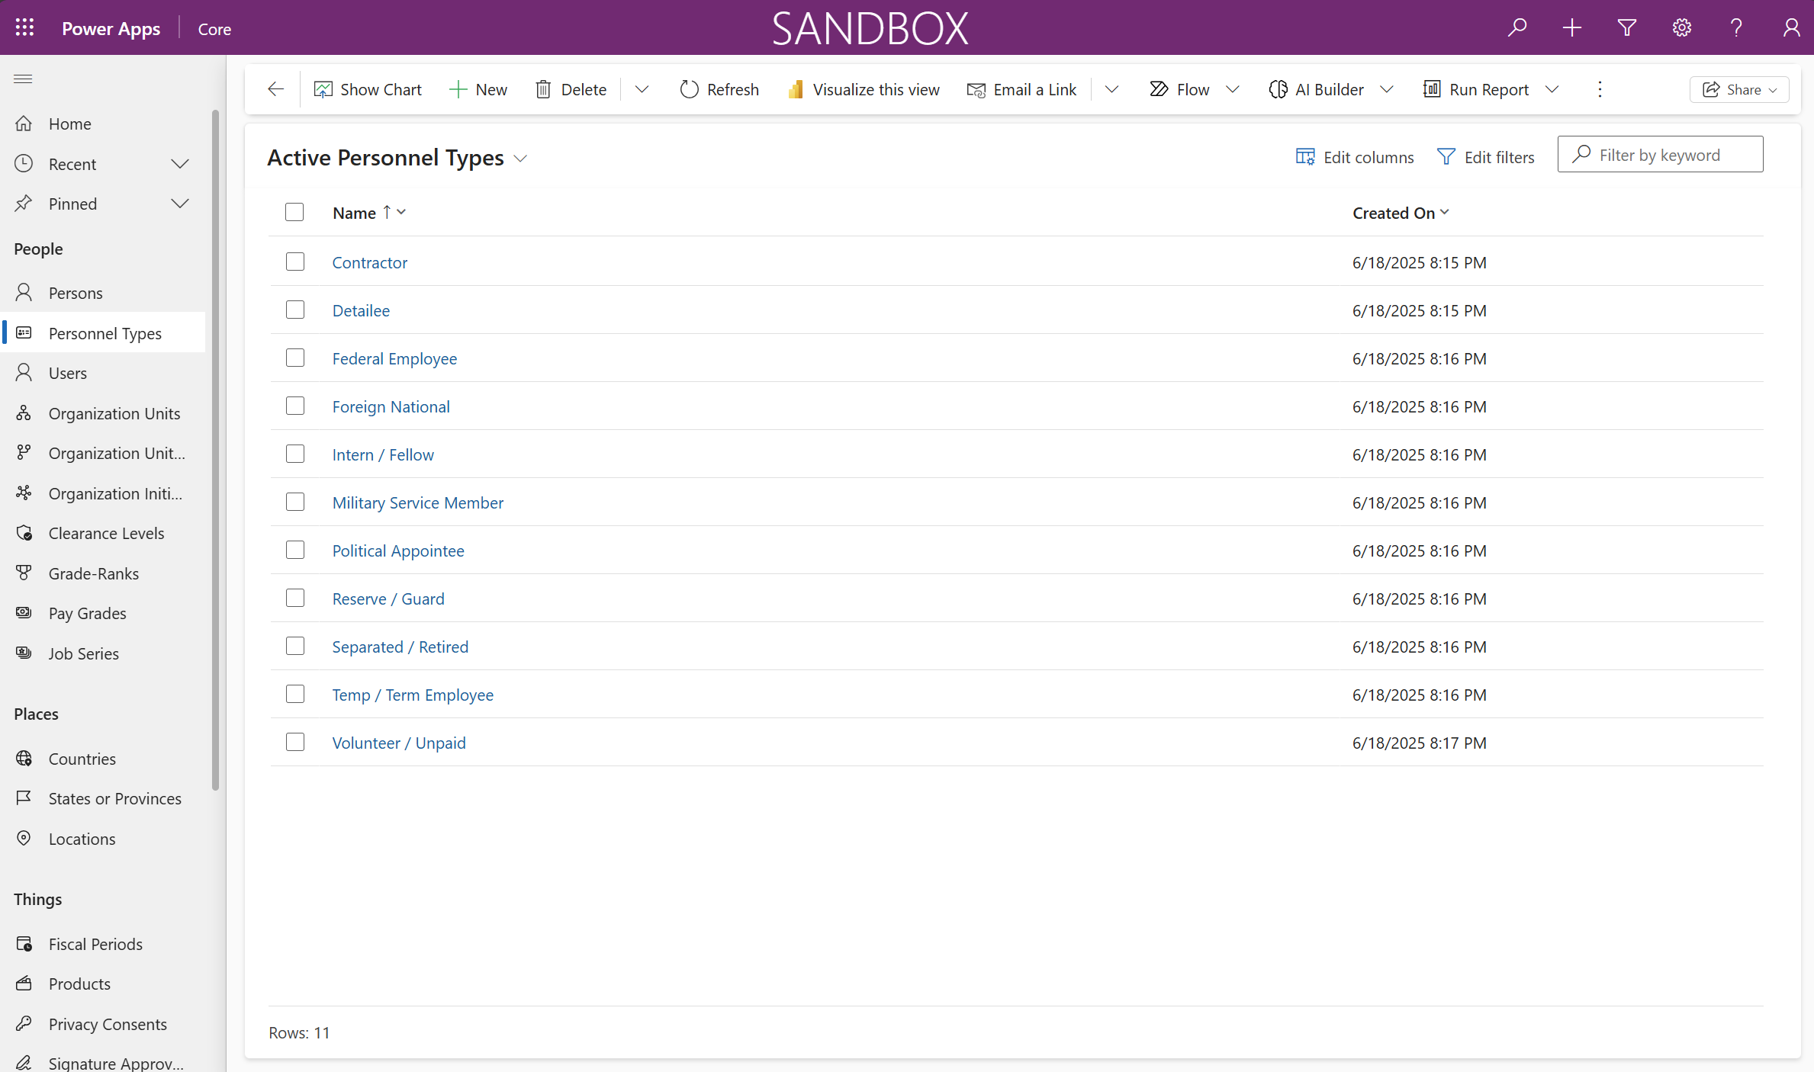Open Grade-Ranks in sidebar
The height and width of the screenshot is (1072, 1814).
[x=103, y=573]
